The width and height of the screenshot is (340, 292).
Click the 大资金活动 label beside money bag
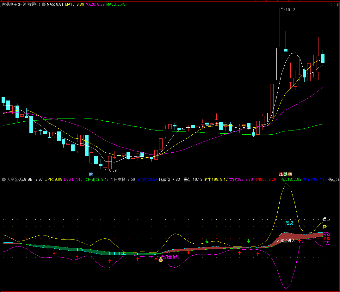click(170, 257)
